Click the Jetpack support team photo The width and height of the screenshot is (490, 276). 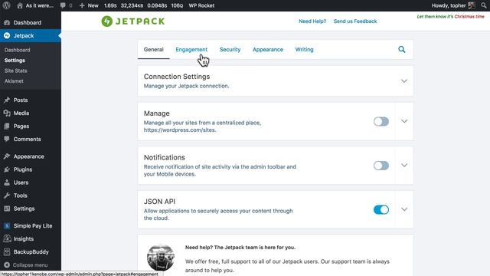[161, 258]
